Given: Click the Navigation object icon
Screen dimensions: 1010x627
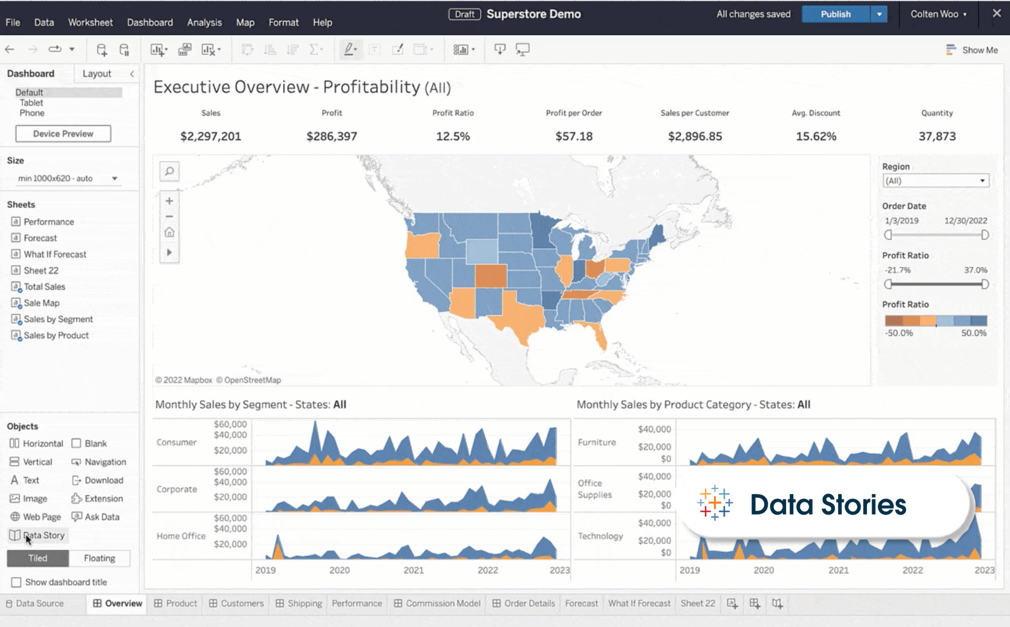Looking at the screenshot, I should click(x=77, y=462).
